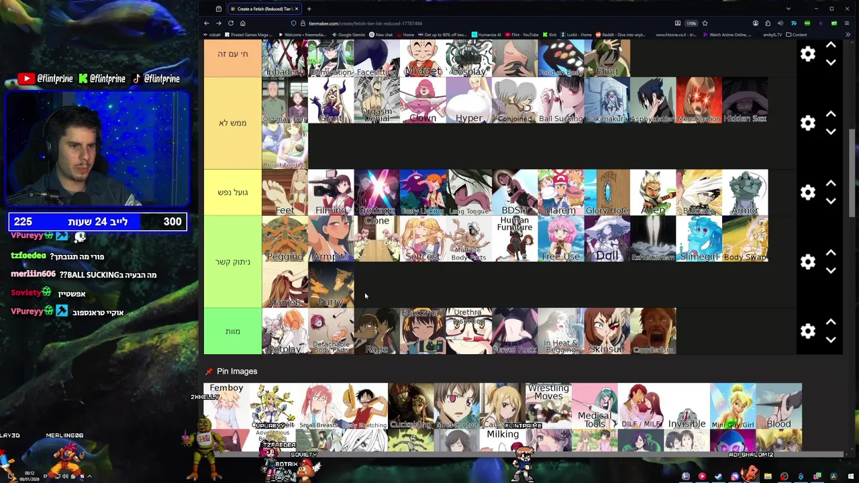
Task: Show more bookmarks overflow chevron
Action: [x=848, y=35]
